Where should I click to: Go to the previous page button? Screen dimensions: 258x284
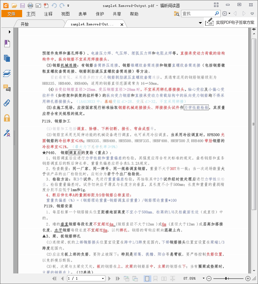coord(62,279)
